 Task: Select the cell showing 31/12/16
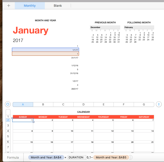click(x=45, y=73)
